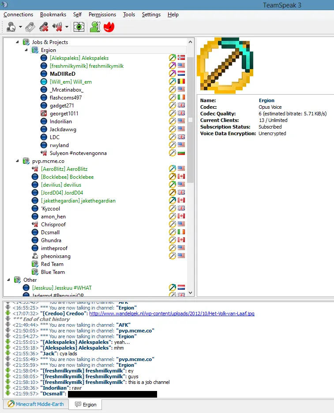334x413 pixels.
Task: Open the Permissions menu
Action: click(x=102, y=15)
